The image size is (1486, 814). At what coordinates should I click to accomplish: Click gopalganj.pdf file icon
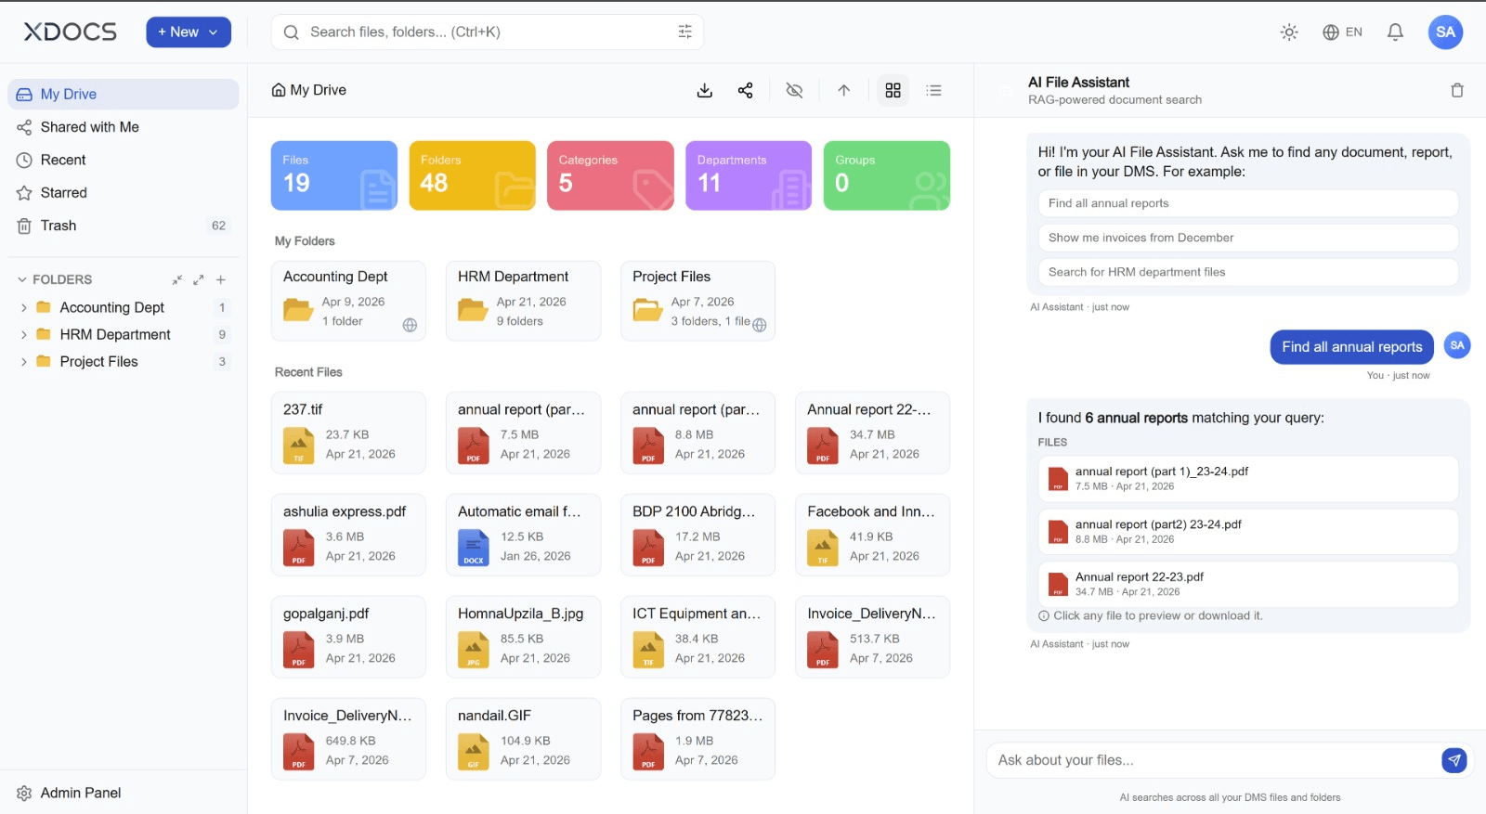click(298, 650)
